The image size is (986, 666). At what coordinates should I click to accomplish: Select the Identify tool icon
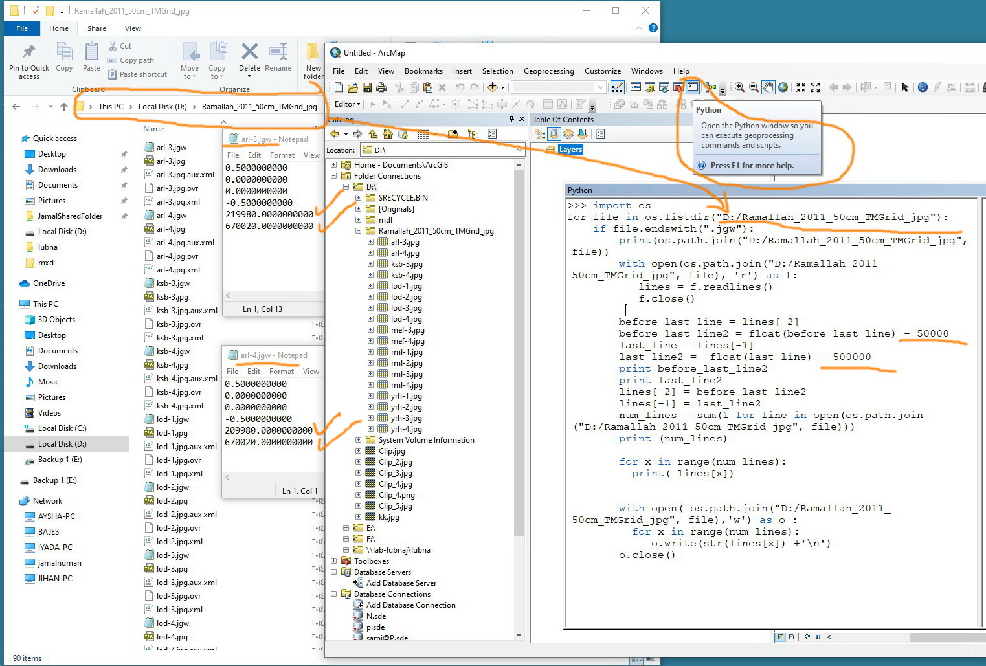pos(923,87)
